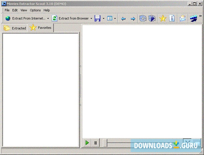Collapse left panel with lower splitter arrow
204x155 pixels.
tap(80, 105)
